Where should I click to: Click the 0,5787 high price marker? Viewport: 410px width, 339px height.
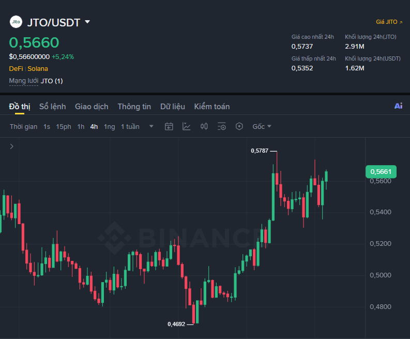(x=260, y=151)
